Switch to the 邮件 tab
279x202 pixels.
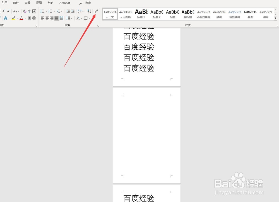16,3
